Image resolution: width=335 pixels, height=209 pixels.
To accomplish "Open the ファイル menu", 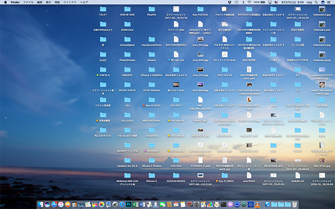I will pos(28,3).
